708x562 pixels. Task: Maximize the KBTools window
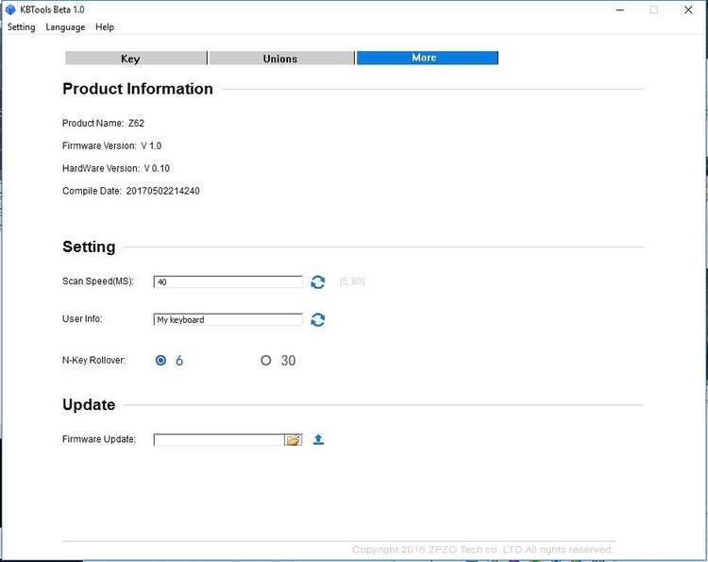pos(653,10)
